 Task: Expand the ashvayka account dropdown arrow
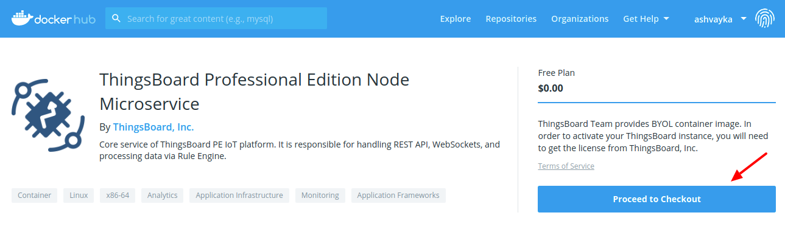tap(744, 19)
